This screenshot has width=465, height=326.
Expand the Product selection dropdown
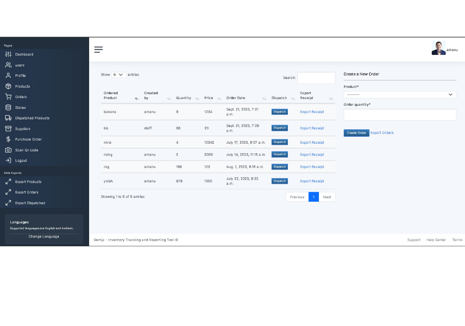400,94
